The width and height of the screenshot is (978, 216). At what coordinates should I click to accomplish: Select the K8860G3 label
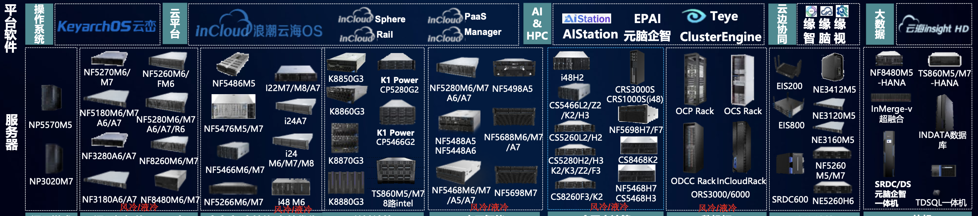click(347, 111)
